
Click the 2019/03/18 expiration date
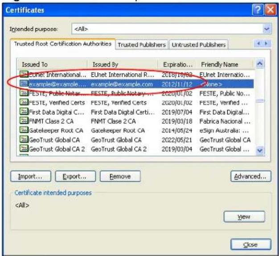coord(177,122)
